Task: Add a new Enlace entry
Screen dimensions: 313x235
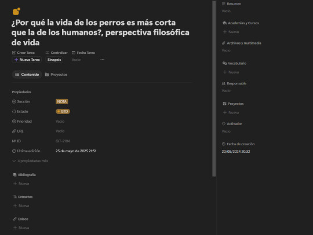Action: 21,227
